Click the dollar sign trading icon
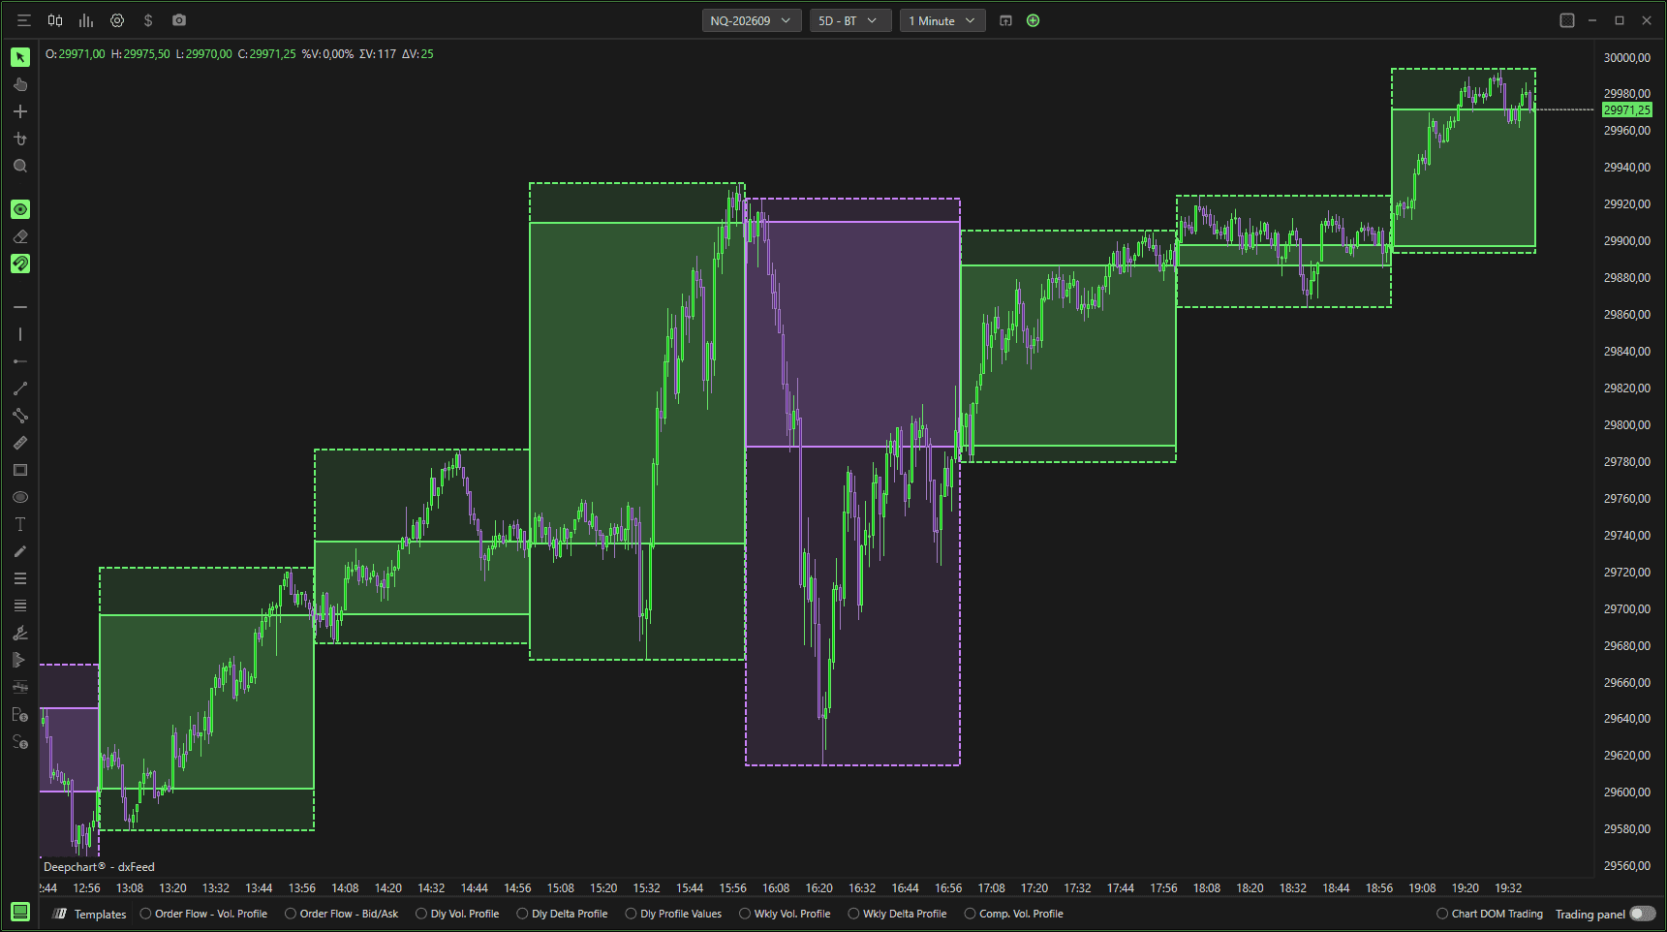Image resolution: width=1667 pixels, height=932 pixels. coord(148,20)
